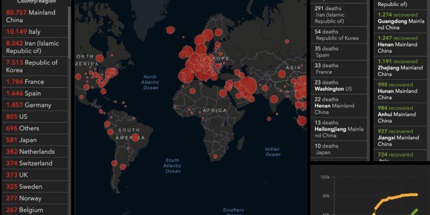Viewport: 430px width, 215px height.
Task: Select UK row with 373 cases
Action: (35, 175)
